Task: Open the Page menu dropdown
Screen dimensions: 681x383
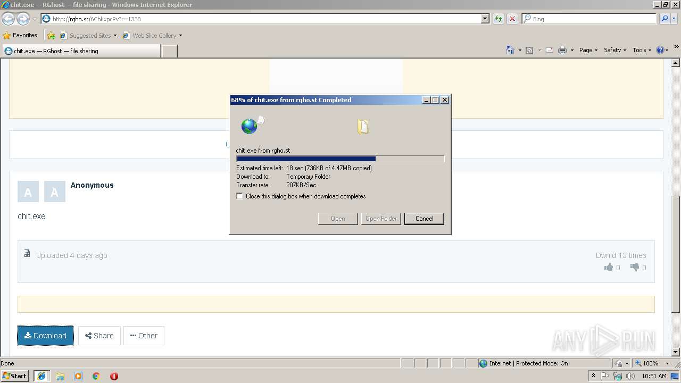Action: [x=588, y=50]
